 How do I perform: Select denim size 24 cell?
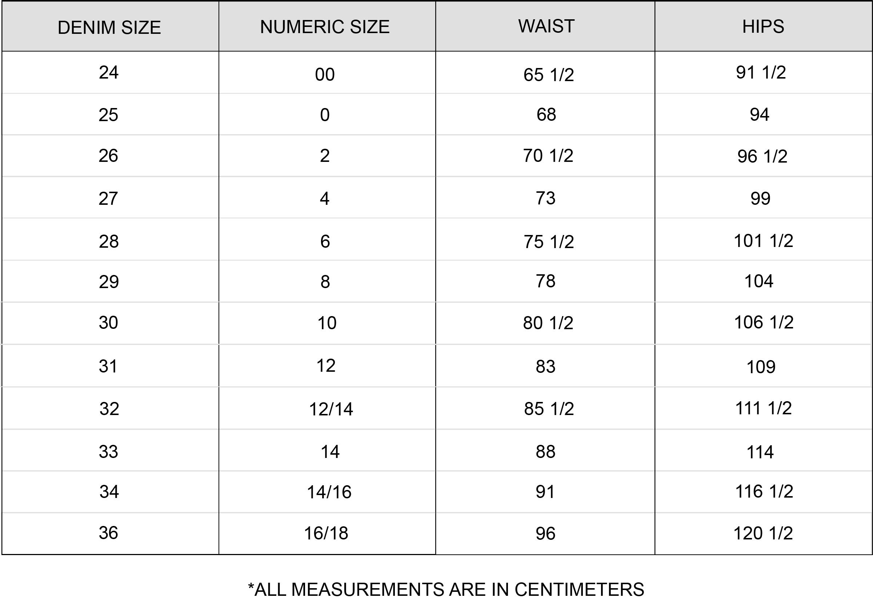tap(109, 72)
